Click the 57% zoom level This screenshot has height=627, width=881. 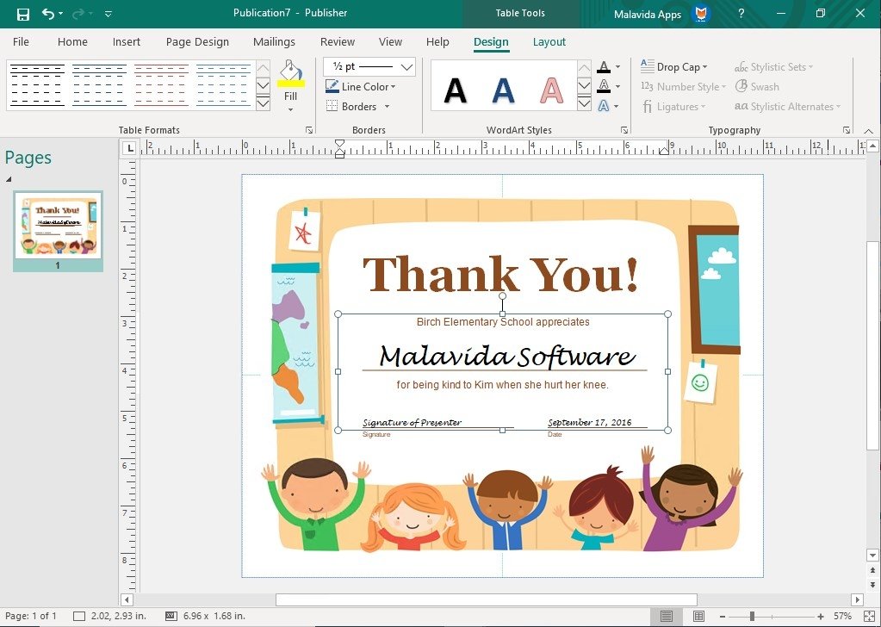click(842, 617)
